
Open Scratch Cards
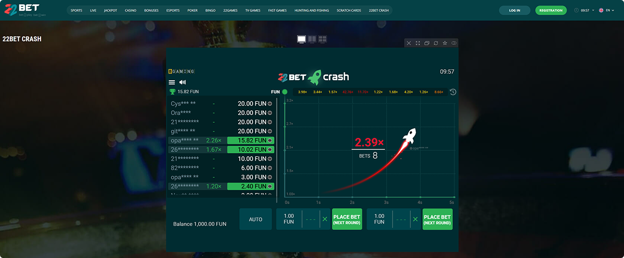[348, 10]
